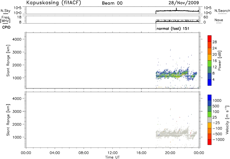Viewport: 230px width, 159px height.
Task: Pick the bright blue bottom Power colorbar segment
Action: click(210, 82)
